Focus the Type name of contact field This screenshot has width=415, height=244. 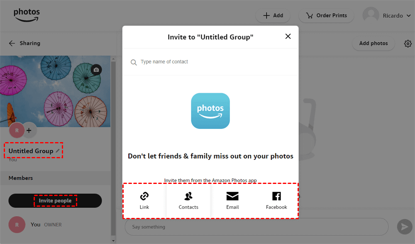pyautogui.click(x=210, y=62)
